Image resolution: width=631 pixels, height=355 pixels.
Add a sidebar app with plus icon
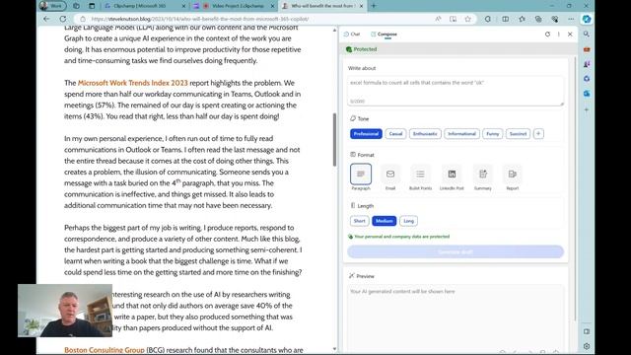tap(587, 109)
